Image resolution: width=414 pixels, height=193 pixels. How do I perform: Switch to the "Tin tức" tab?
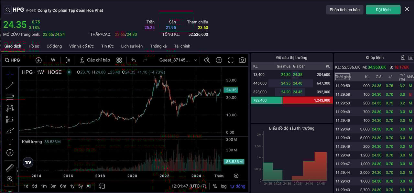click(107, 46)
